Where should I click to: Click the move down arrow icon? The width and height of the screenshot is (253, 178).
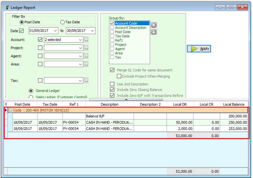coord(154,32)
